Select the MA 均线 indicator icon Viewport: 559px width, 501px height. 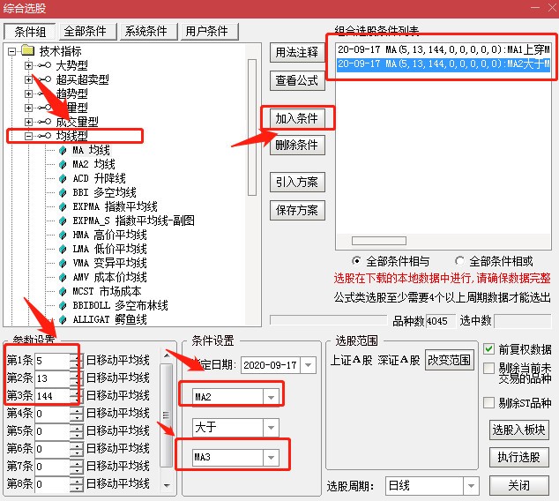pyautogui.click(x=63, y=151)
